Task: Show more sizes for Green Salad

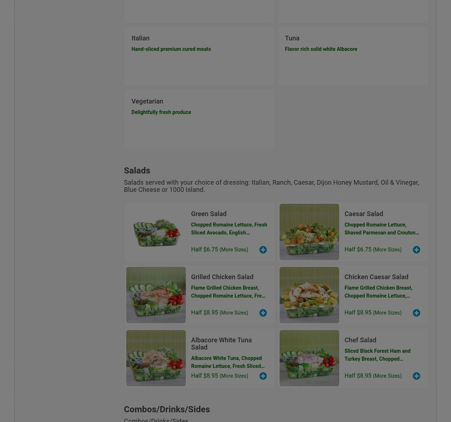Action: coord(234,250)
